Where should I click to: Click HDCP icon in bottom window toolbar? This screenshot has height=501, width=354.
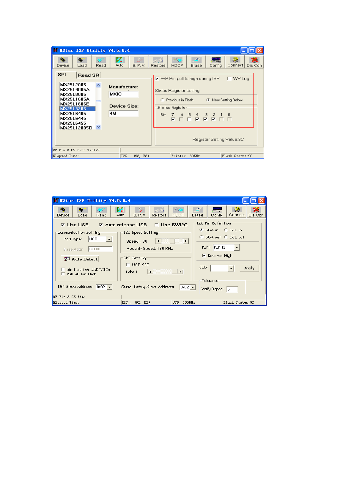[x=178, y=212]
